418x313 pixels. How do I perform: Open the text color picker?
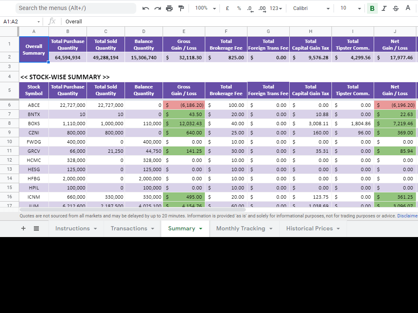point(408,8)
